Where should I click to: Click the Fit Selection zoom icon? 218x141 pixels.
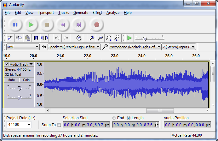coord(109,38)
